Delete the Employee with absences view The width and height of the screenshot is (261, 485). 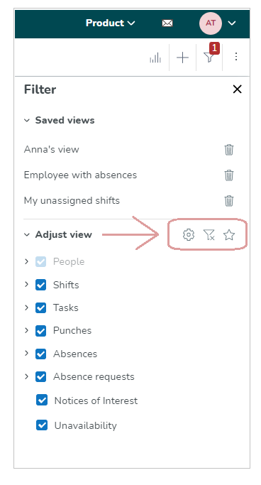[x=229, y=175]
